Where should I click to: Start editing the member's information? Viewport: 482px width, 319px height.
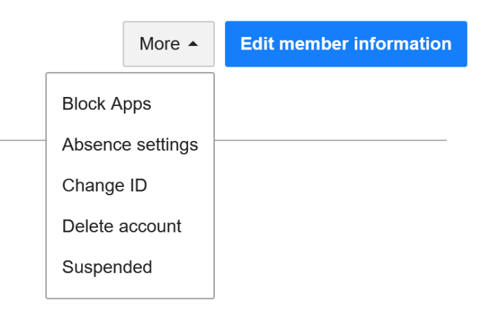346,44
